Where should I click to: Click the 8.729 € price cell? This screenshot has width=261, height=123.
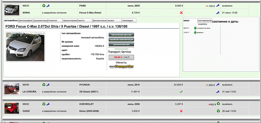click(123, 13)
